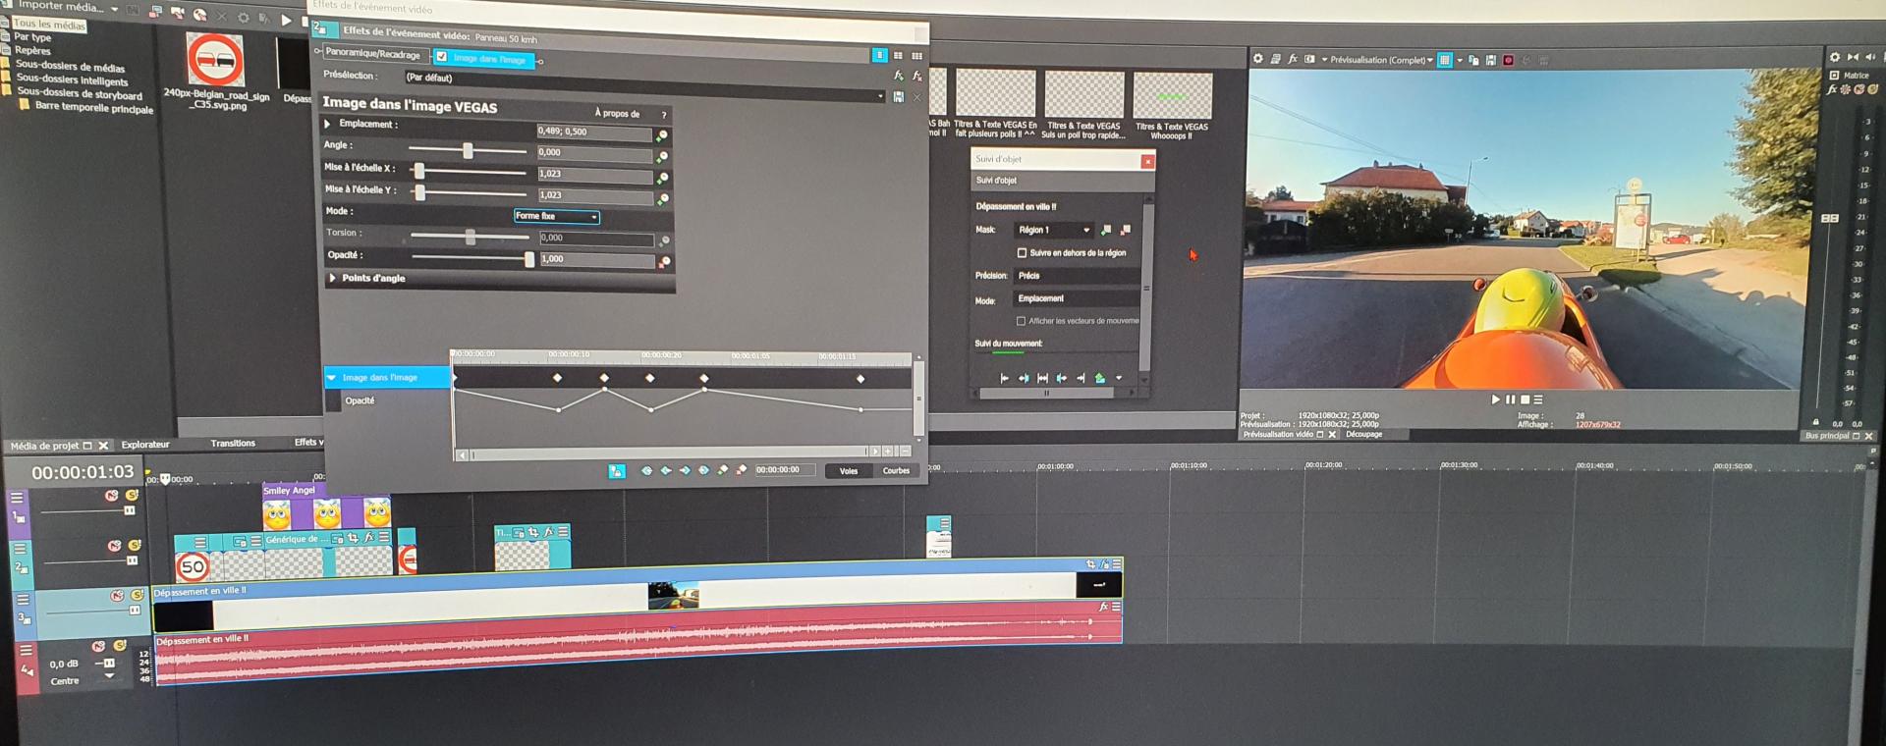Toggle animation icon for the Opacité parameter
This screenshot has height=746, width=1886.
664,262
